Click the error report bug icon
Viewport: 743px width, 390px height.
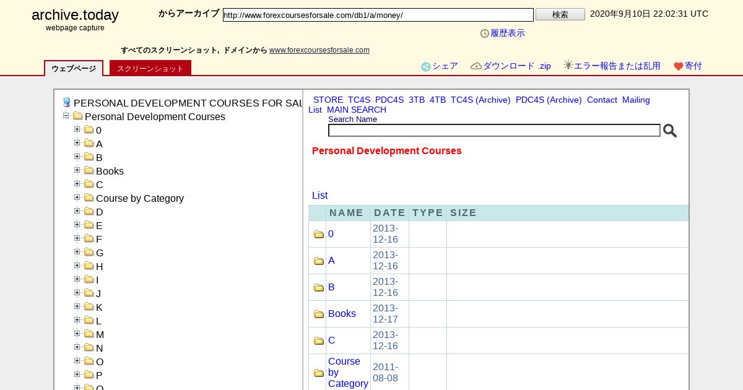(568, 65)
